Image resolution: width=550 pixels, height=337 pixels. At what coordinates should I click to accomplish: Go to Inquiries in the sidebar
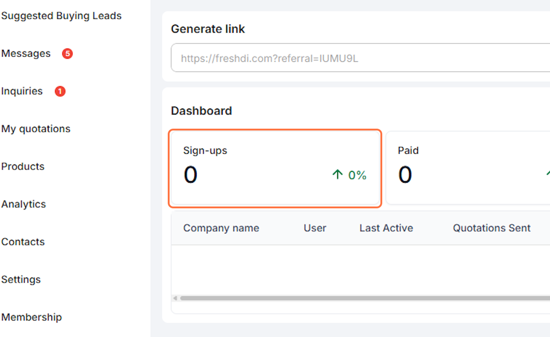click(x=22, y=91)
